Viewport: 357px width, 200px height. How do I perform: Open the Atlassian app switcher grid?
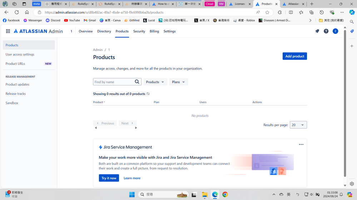pos(8,31)
